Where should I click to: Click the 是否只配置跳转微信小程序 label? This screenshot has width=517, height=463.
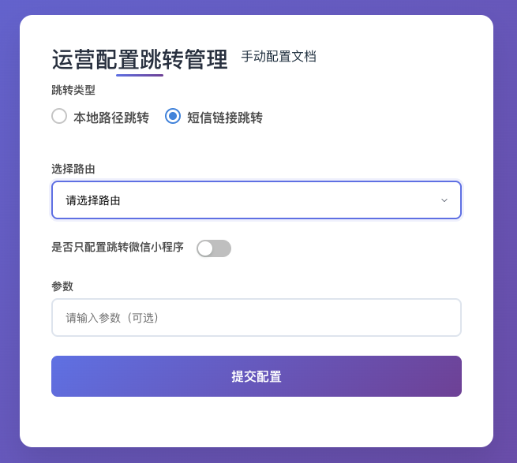[118, 247]
